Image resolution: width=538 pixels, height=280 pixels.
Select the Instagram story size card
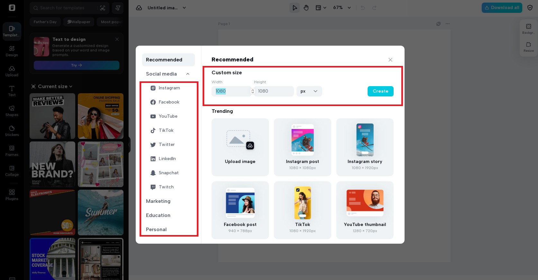click(365, 147)
